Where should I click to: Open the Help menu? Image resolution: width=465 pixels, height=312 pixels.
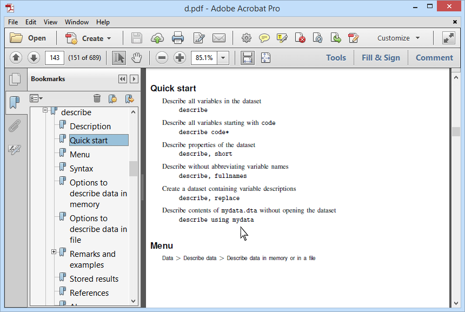(x=103, y=22)
